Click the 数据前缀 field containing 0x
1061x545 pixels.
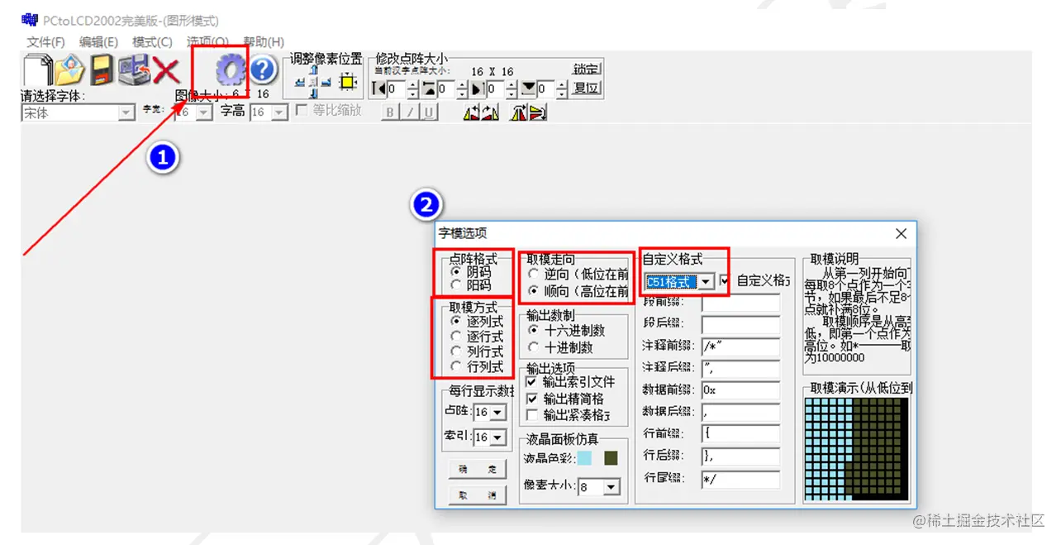click(x=740, y=390)
